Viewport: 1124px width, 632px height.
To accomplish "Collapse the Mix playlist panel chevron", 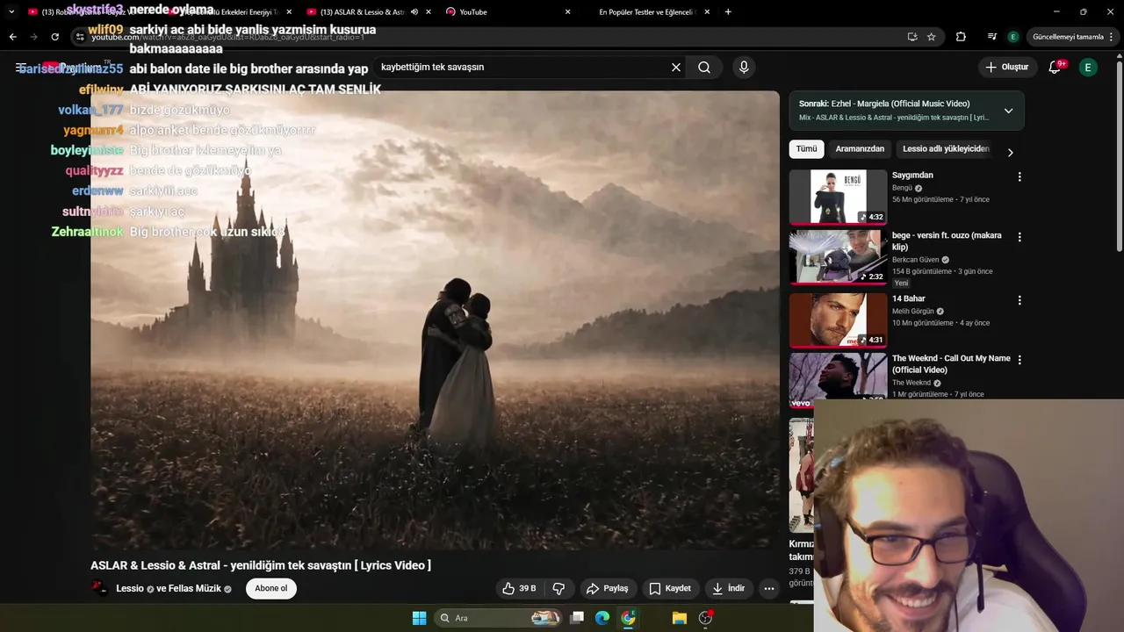I will [x=1008, y=111].
